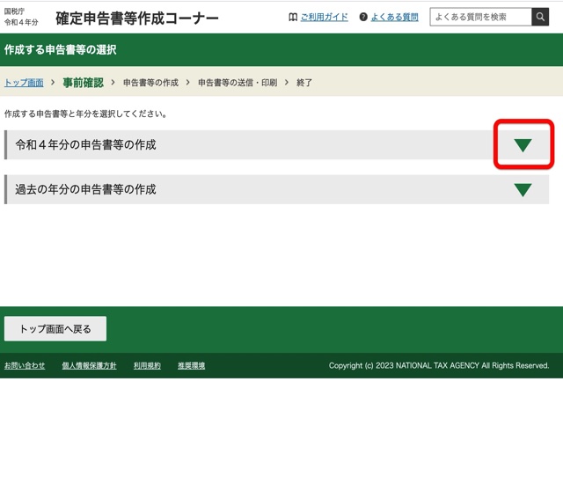Screen dimensions: 563x484
Task: Select the 申告書等の送信・印刷 breadcrumb step
Action: point(238,83)
